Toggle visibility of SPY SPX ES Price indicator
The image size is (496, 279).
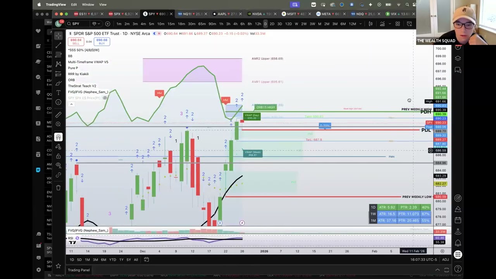[105, 98]
